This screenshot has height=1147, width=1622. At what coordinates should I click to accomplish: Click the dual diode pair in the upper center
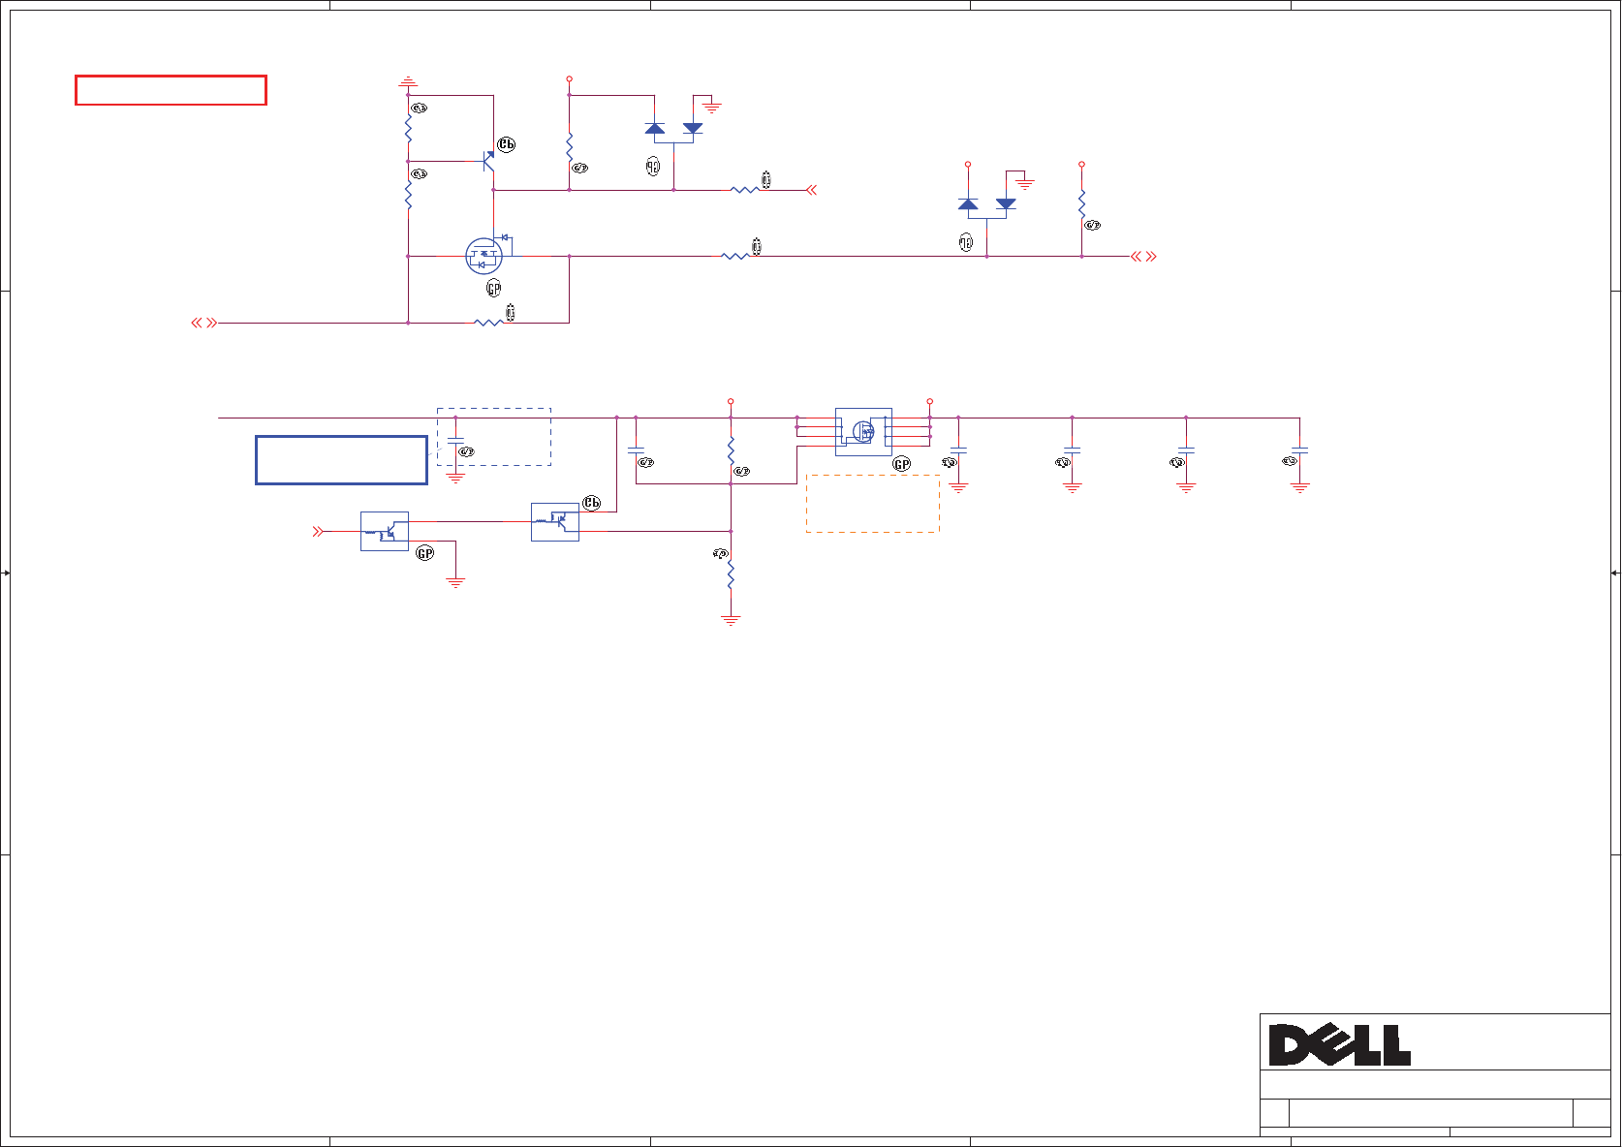pos(673,129)
